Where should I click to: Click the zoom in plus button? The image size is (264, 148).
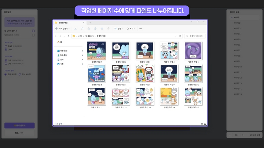243,135
